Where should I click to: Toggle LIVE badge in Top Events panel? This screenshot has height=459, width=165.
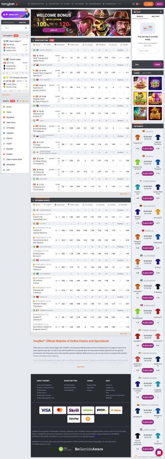[x=16, y=36]
